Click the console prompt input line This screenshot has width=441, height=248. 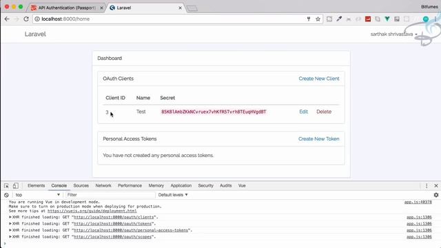(x=220, y=244)
